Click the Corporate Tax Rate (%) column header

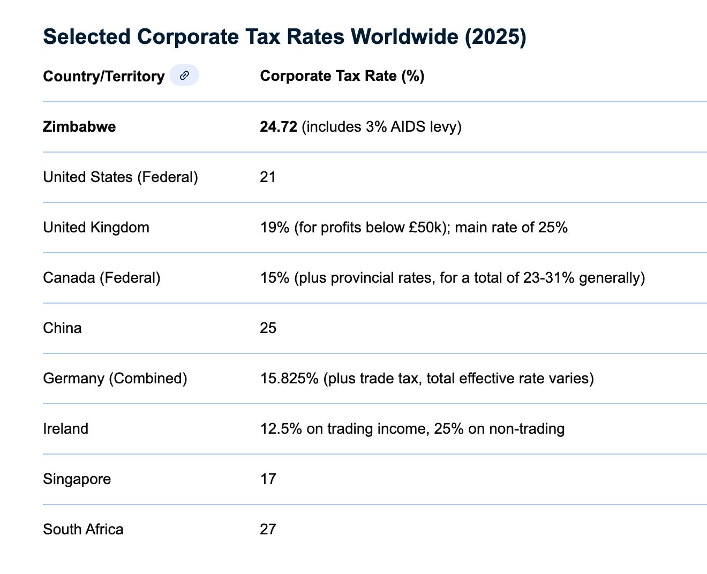(x=342, y=76)
